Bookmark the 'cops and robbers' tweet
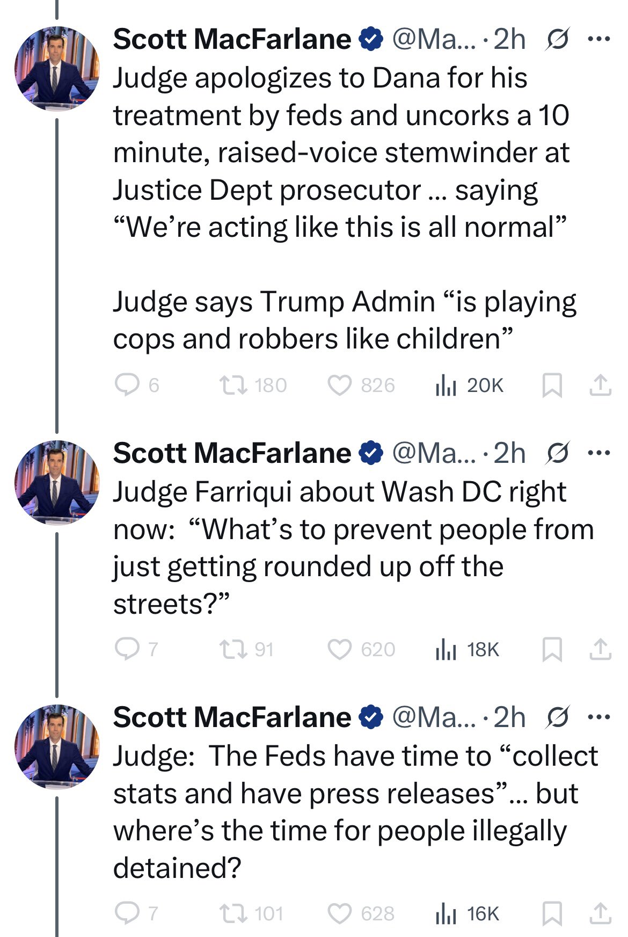 point(552,385)
